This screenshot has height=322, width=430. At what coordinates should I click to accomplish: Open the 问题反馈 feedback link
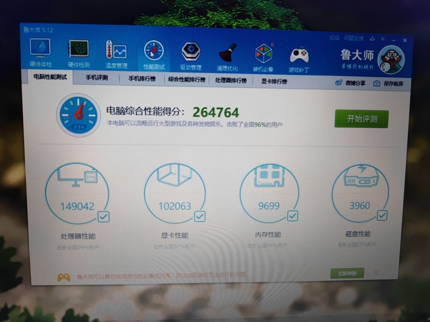(354, 38)
